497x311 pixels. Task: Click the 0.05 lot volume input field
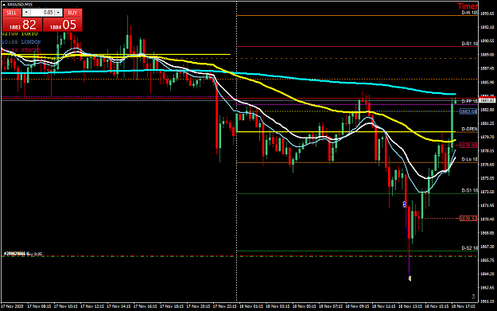coord(42,13)
